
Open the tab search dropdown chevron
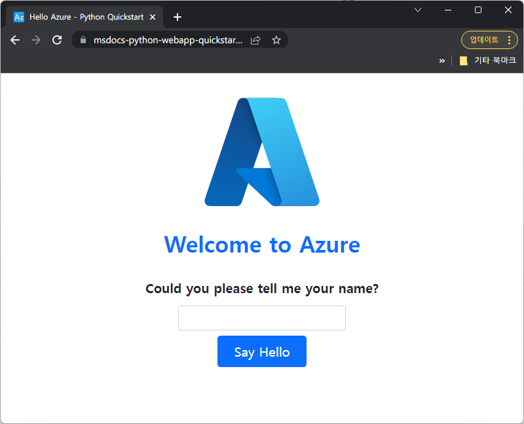click(x=418, y=10)
